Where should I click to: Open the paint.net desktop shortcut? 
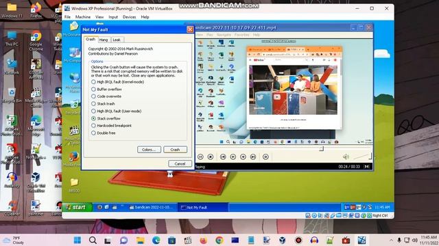[x=36, y=208]
